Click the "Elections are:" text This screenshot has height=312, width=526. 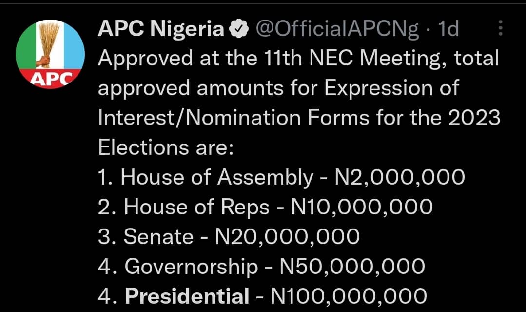pyautogui.click(x=167, y=147)
